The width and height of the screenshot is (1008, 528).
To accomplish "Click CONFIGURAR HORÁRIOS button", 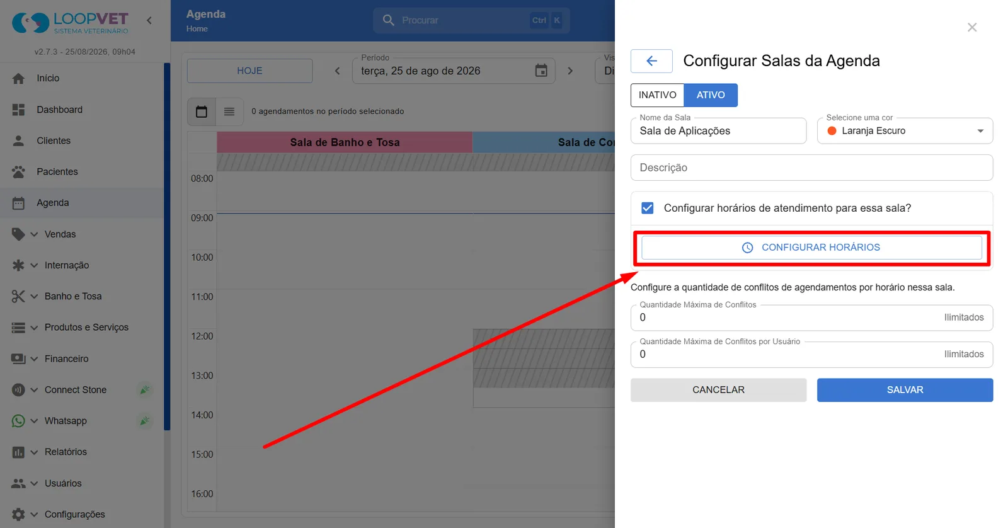I will point(811,248).
